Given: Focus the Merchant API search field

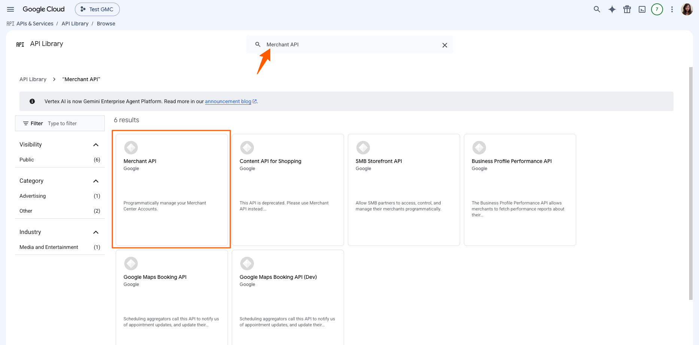Looking at the screenshot, I should tap(350, 44).
